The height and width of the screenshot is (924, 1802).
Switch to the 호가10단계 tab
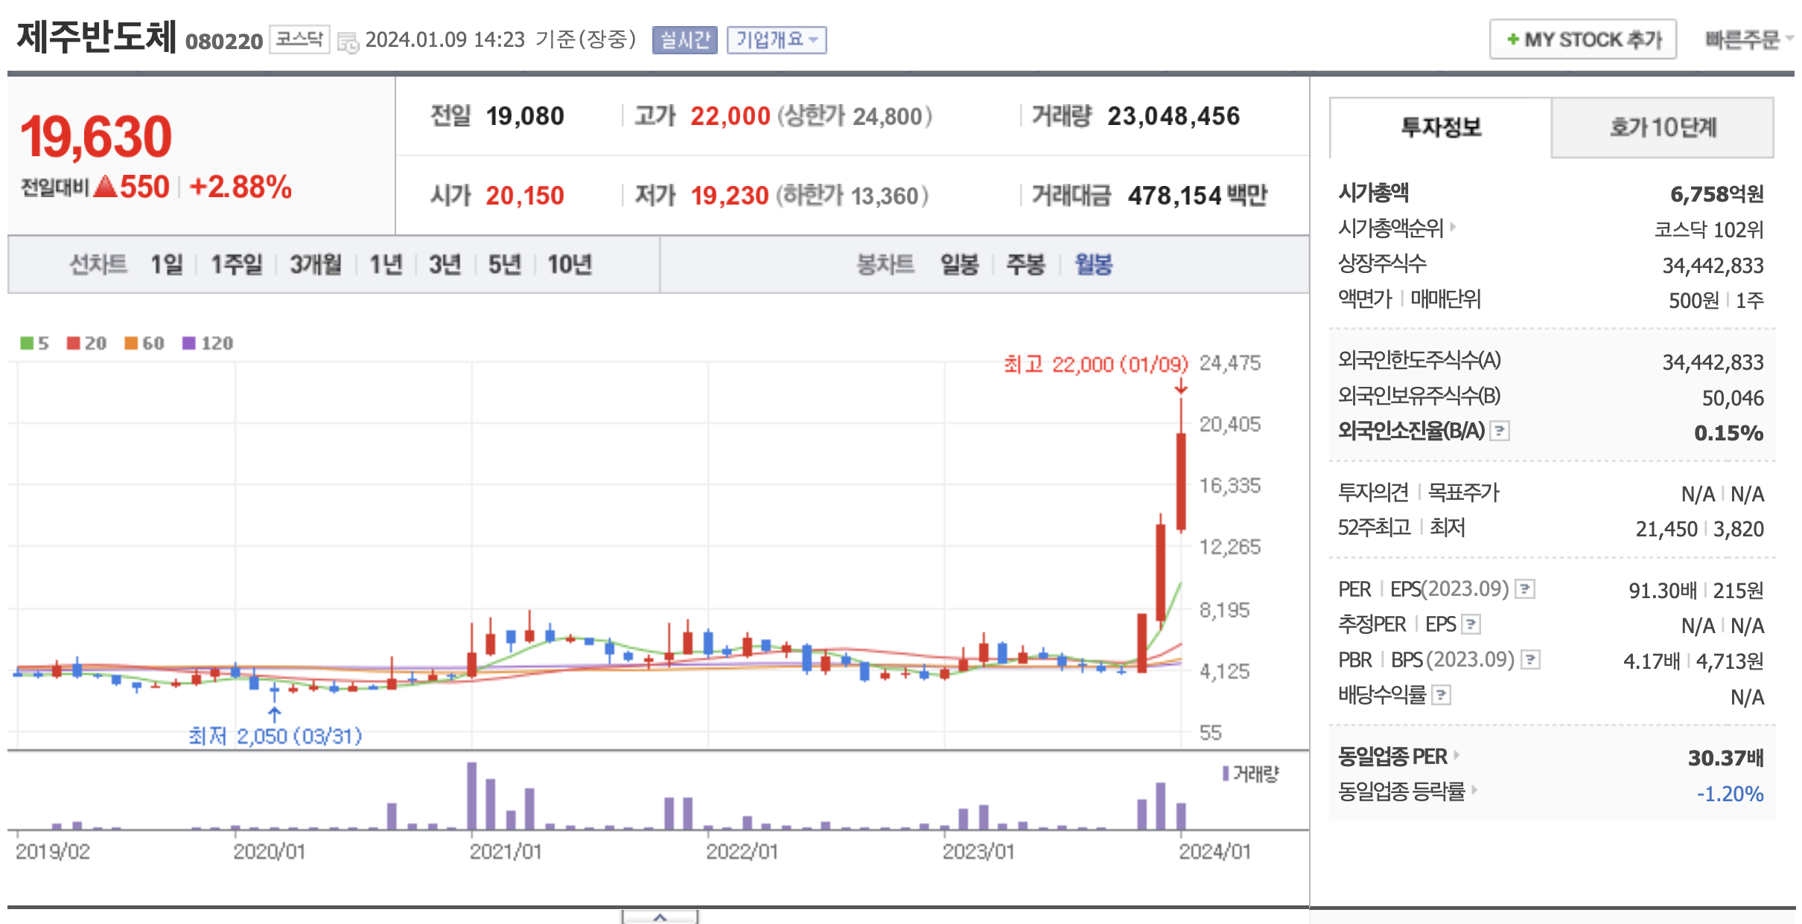pyautogui.click(x=1662, y=127)
